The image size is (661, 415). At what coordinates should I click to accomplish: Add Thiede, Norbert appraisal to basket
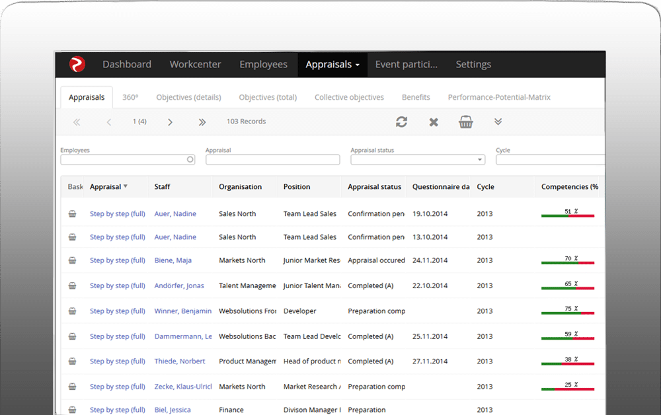pos(73,361)
